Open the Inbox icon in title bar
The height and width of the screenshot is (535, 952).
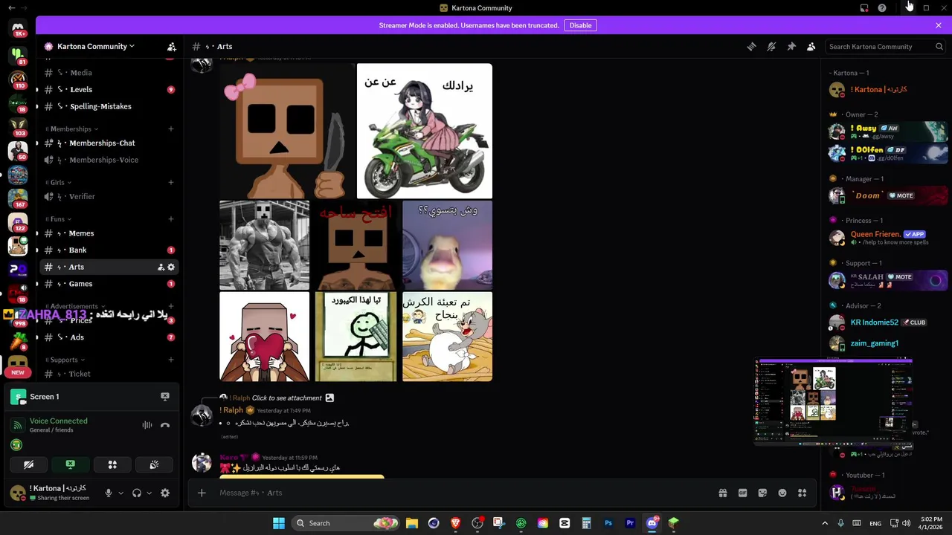864,7
